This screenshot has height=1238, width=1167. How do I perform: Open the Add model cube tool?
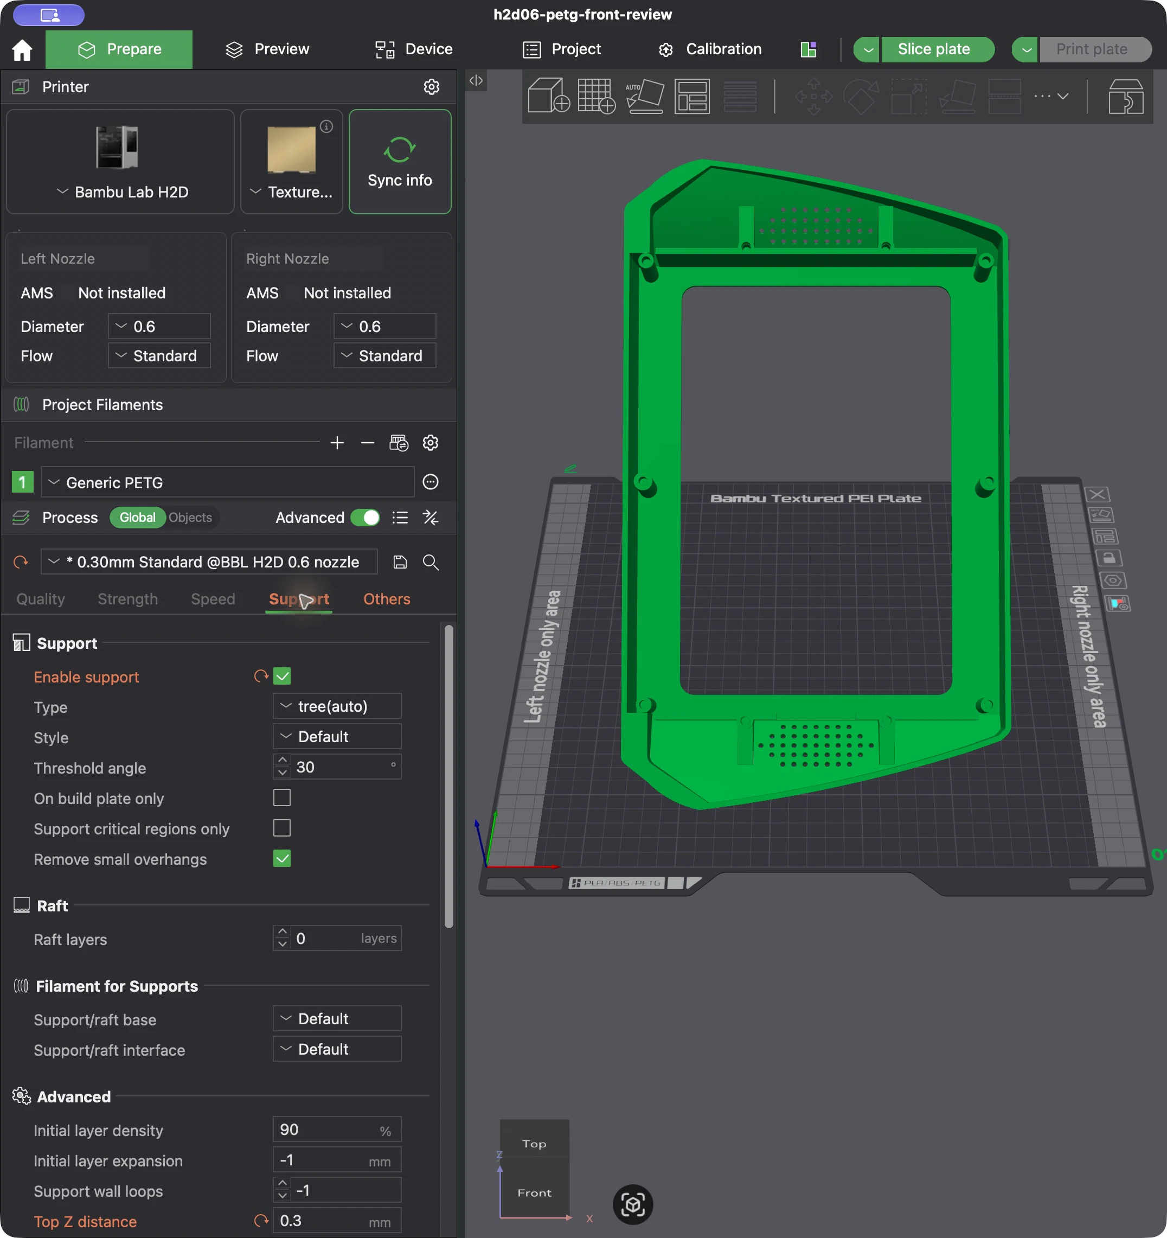(548, 96)
